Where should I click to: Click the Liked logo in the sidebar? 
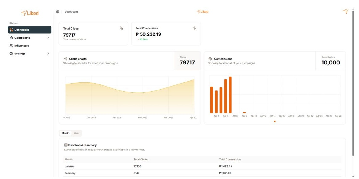[x=30, y=13]
